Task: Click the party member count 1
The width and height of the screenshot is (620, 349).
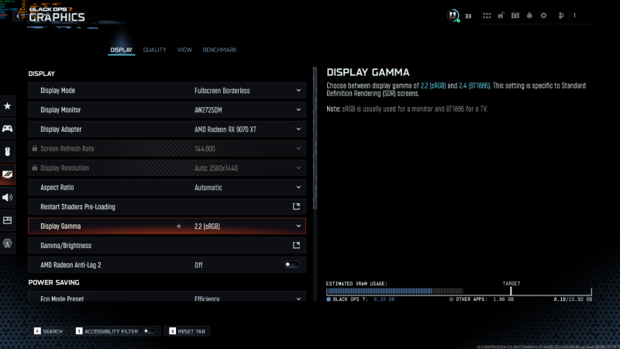Action: [574, 16]
